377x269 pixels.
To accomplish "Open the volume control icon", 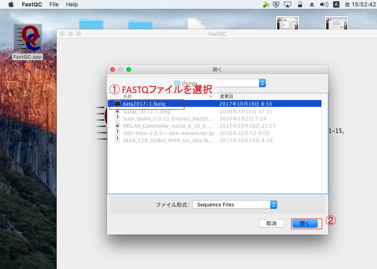I will pyautogui.click(x=324, y=4).
